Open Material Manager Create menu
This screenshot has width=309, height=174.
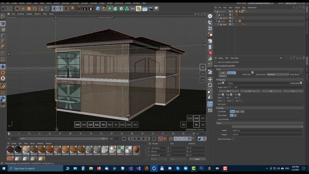[14, 144]
